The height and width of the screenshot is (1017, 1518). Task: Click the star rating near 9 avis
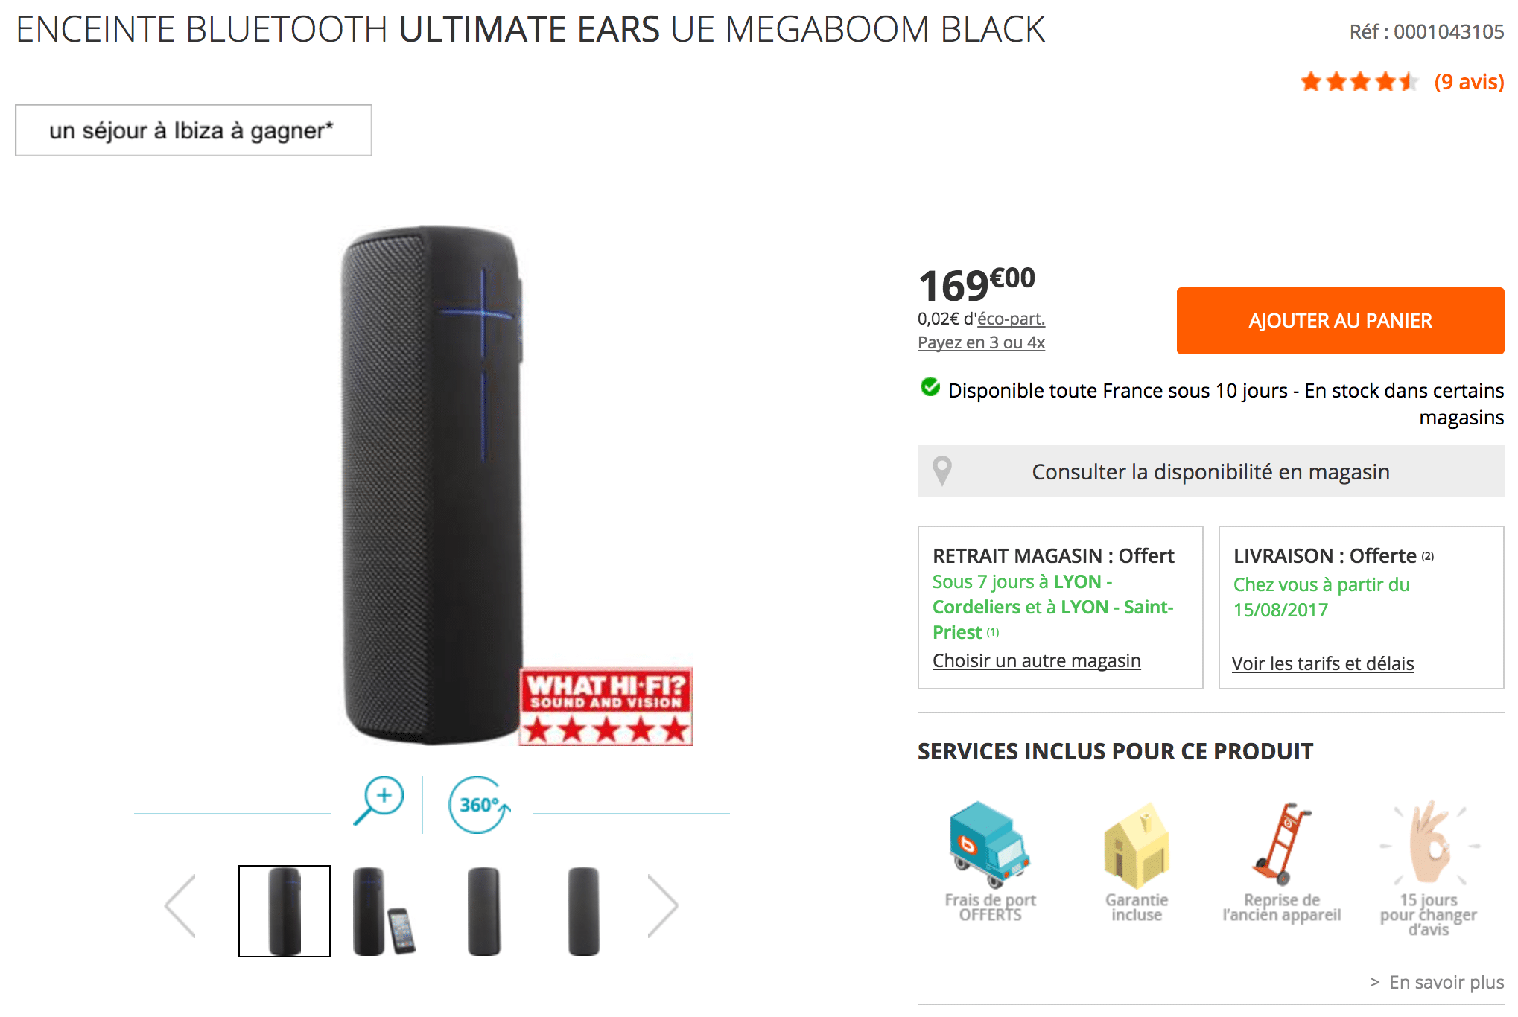click(1359, 81)
